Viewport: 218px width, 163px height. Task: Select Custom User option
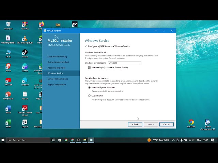[89, 96]
